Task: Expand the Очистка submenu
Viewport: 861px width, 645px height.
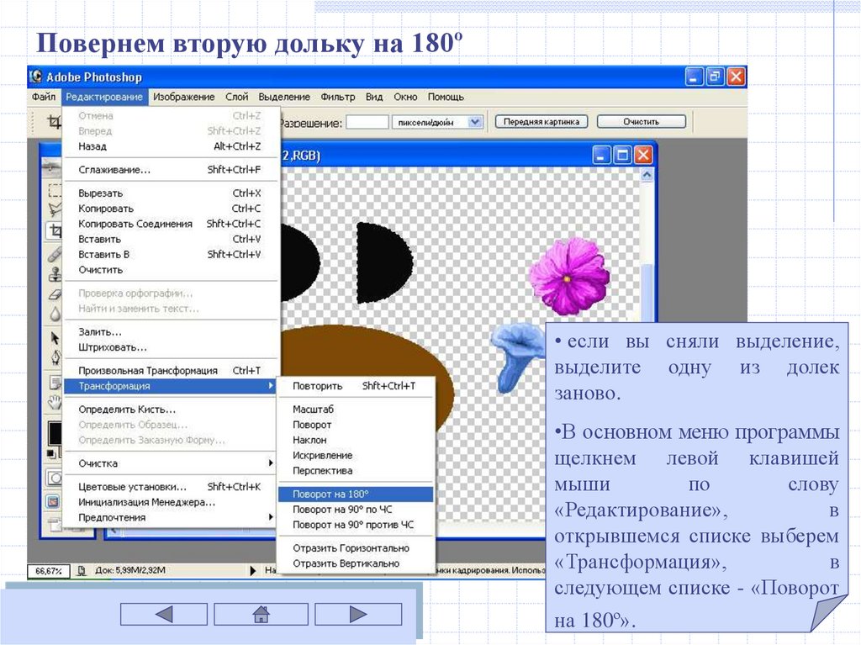Action: click(171, 463)
